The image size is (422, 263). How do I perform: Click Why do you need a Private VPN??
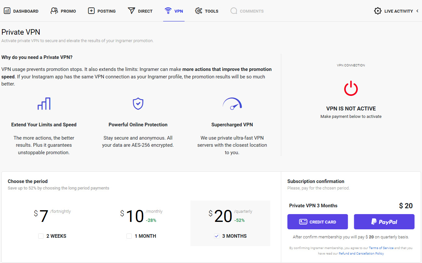[37, 57]
